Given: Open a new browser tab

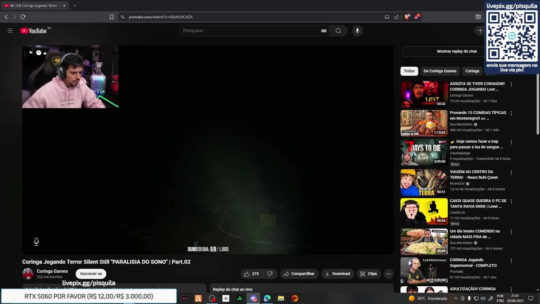Looking at the screenshot, I should click(75, 5).
